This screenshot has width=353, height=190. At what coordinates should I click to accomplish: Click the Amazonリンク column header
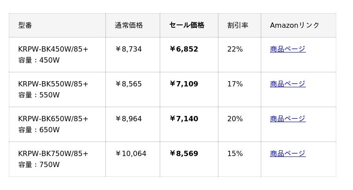point(294,26)
